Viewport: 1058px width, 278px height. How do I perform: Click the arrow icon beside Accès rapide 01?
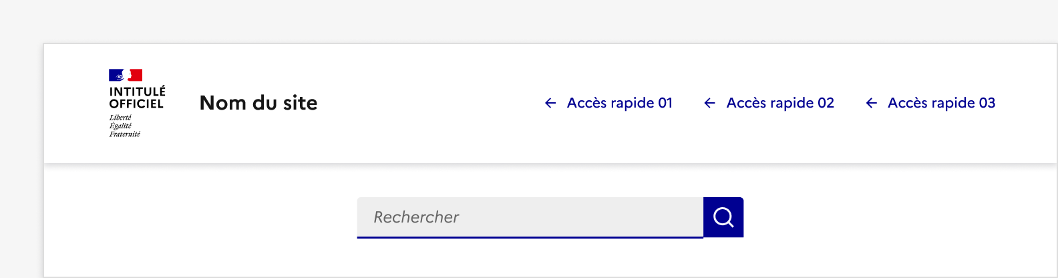[550, 103]
